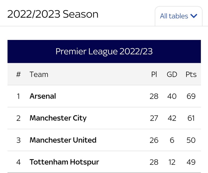Screen dimensions: 208x173
Task: Click the 2022/2023 Season heading
Action: 53,14
